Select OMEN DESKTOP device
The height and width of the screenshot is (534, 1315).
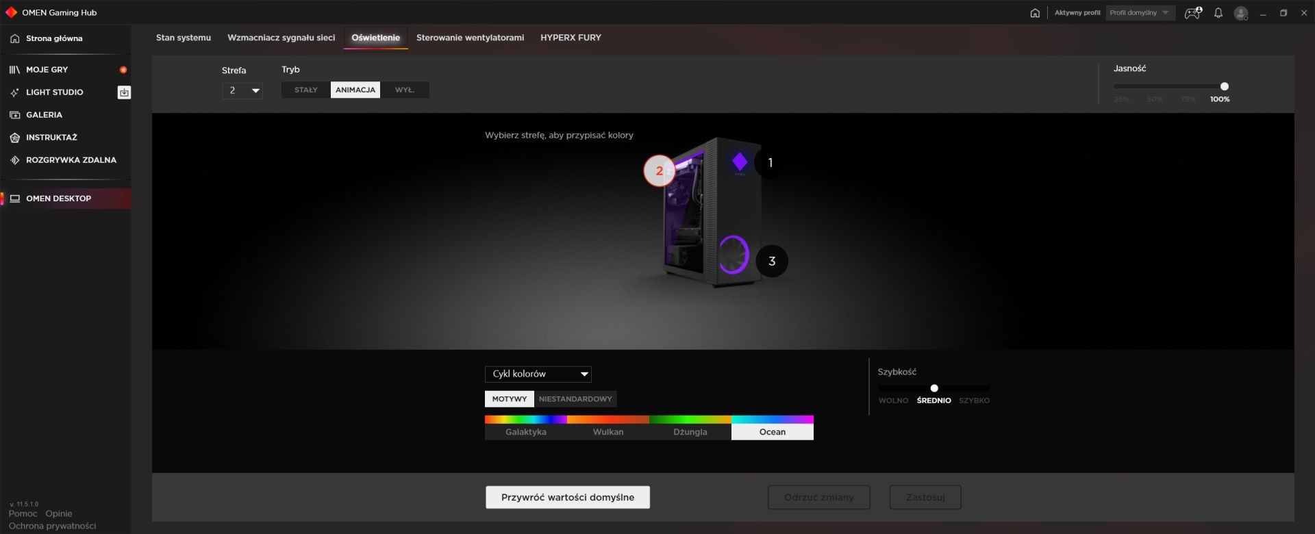(x=66, y=199)
